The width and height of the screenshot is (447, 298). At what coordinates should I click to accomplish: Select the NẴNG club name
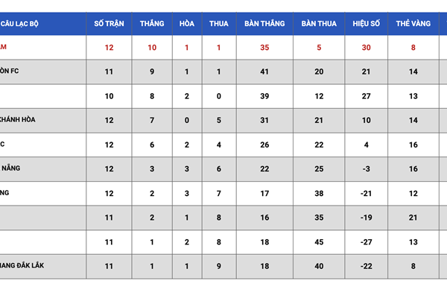(11, 168)
